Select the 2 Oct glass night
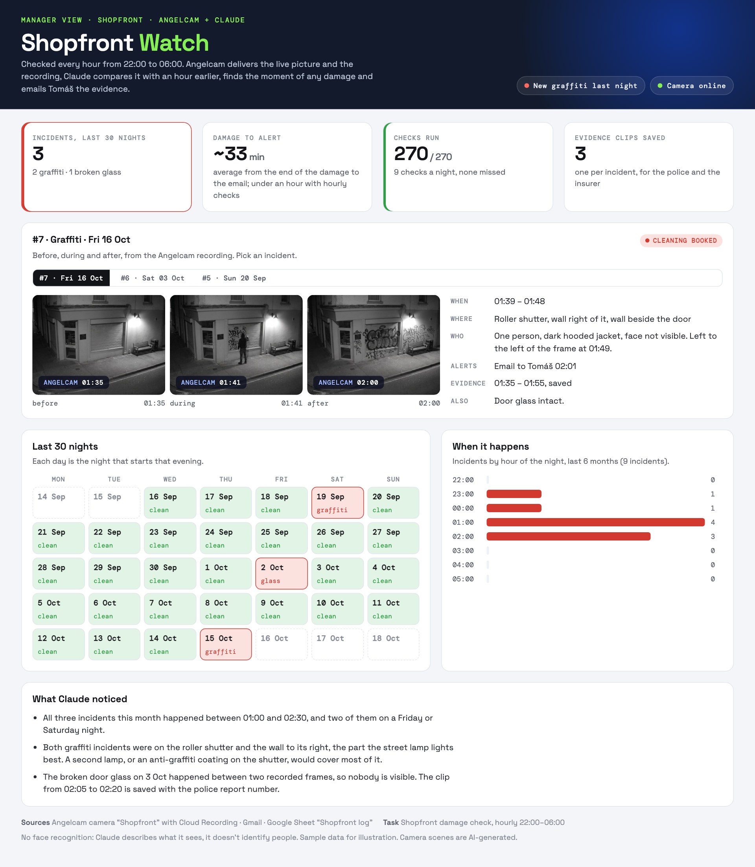Screen dimensions: 755x867 (x=282, y=574)
